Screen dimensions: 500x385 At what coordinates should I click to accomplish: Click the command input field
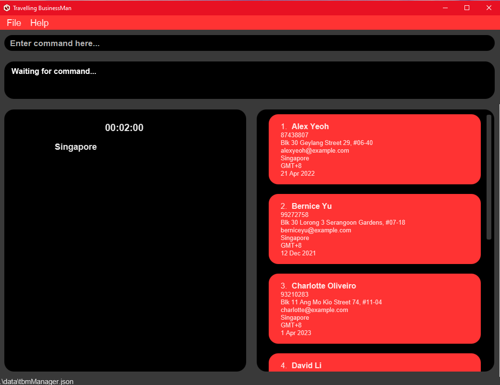tap(250, 43)
